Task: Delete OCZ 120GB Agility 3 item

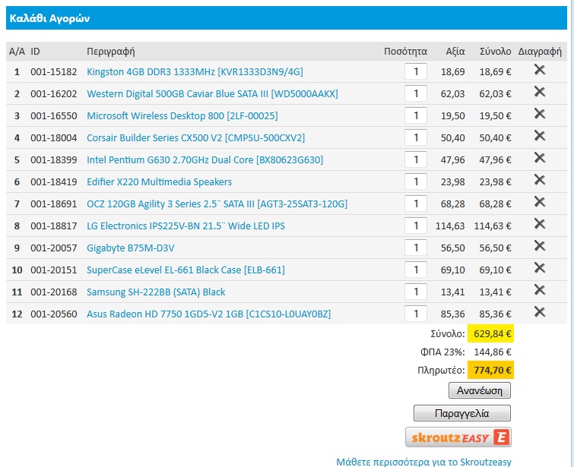Action: tap(540, 201)
